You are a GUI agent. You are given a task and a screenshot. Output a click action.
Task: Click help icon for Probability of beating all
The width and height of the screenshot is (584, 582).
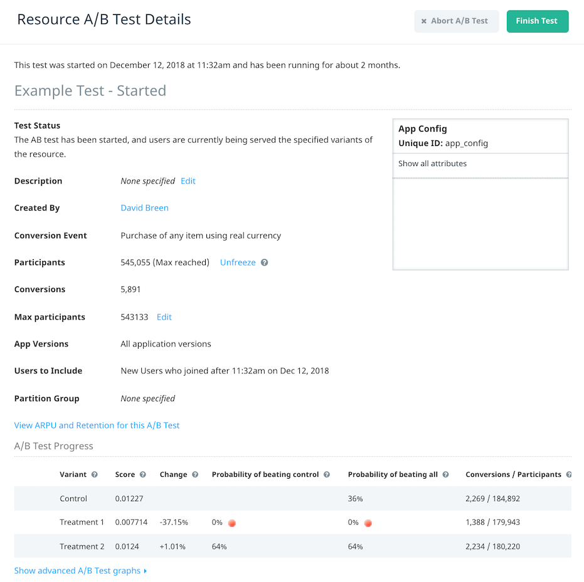click(x=445, y=474)
